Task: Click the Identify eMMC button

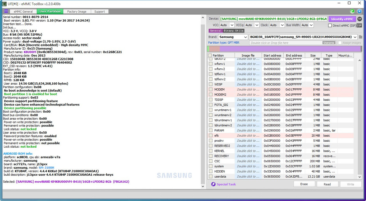Action: 342,19
